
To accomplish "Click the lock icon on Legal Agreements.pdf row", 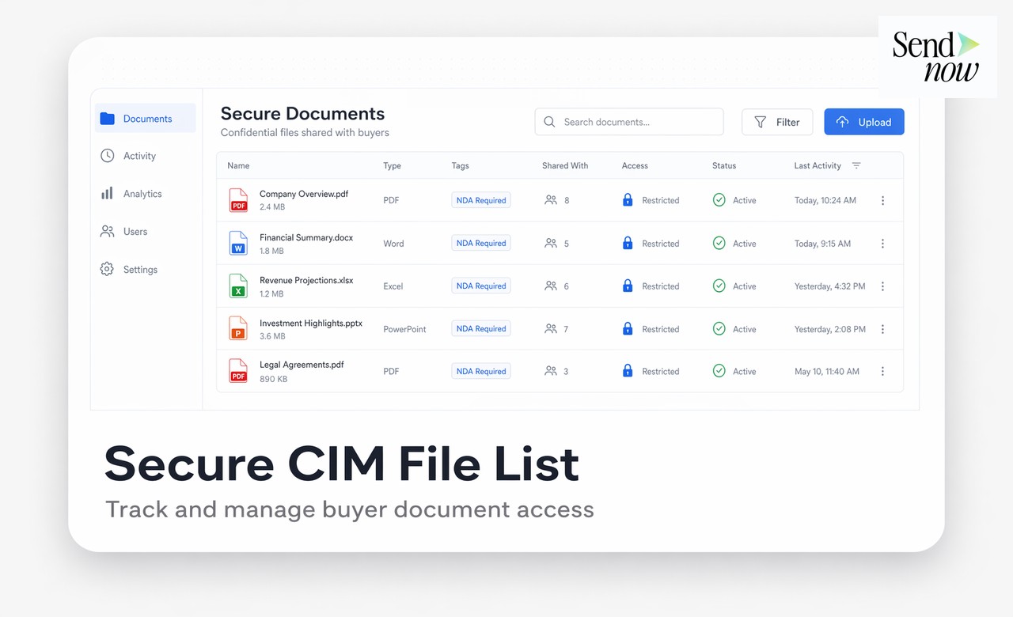I will coord(627,370).
